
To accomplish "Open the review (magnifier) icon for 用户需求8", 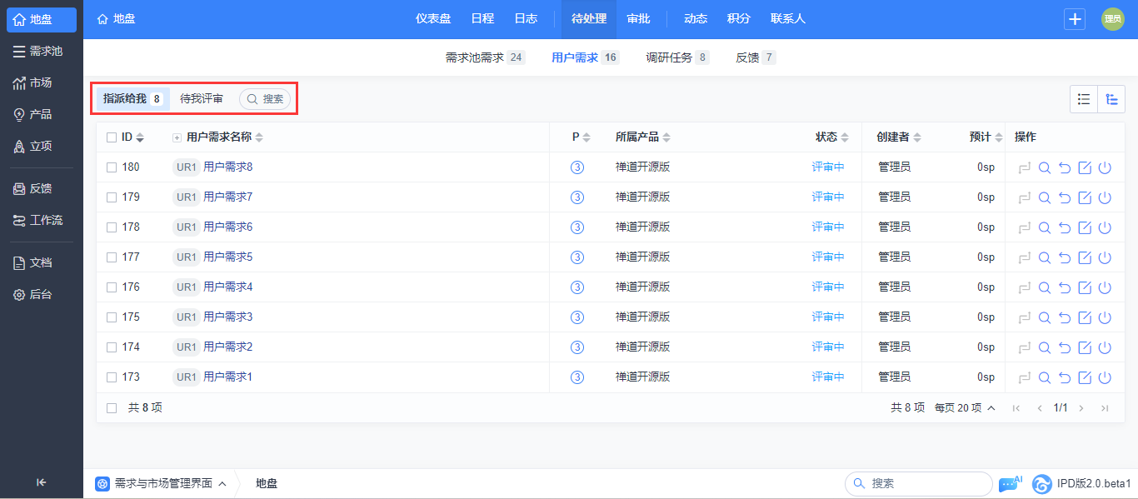I will tap(1045, 167).
